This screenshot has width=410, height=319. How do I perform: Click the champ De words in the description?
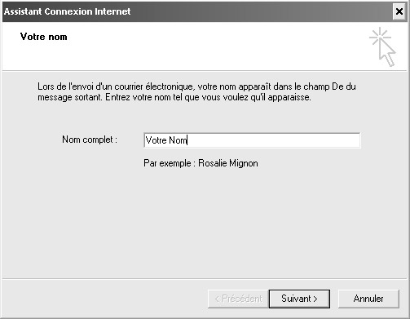(320, 86)
